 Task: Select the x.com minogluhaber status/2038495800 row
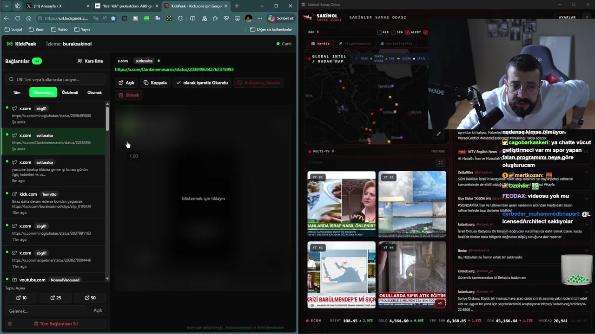[53, 115]
